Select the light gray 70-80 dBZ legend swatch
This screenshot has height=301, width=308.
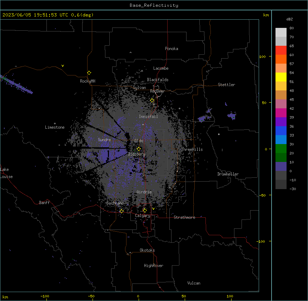(281, 33)
